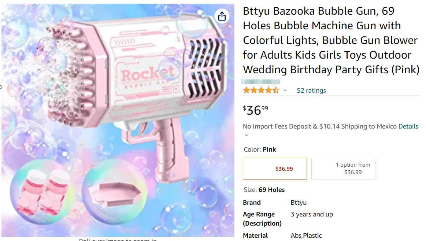Click the share icon on product image
Viewport: 426px width, 241px height.
click(222, 16)
